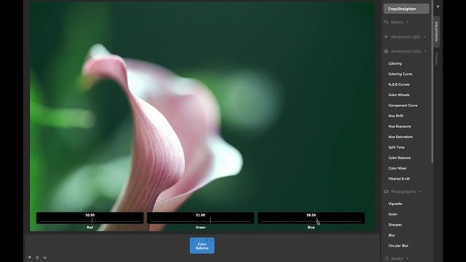
Task: Collapse the Advanced Color section arrow
Action: tap(425, 52)
